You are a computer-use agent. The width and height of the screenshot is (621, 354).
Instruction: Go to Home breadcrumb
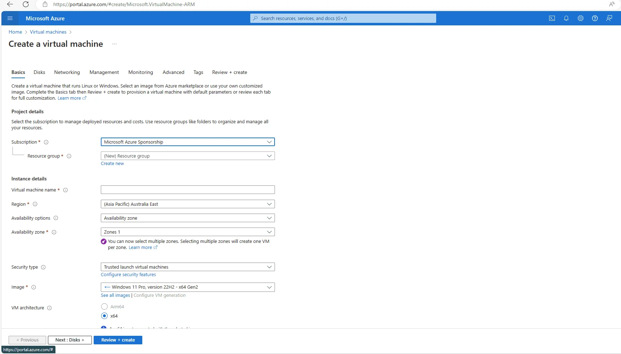15,32
